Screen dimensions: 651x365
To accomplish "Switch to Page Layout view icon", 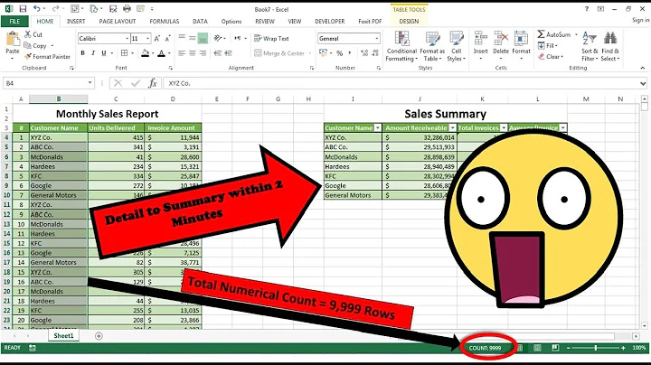I will click(x=537, y=348).
